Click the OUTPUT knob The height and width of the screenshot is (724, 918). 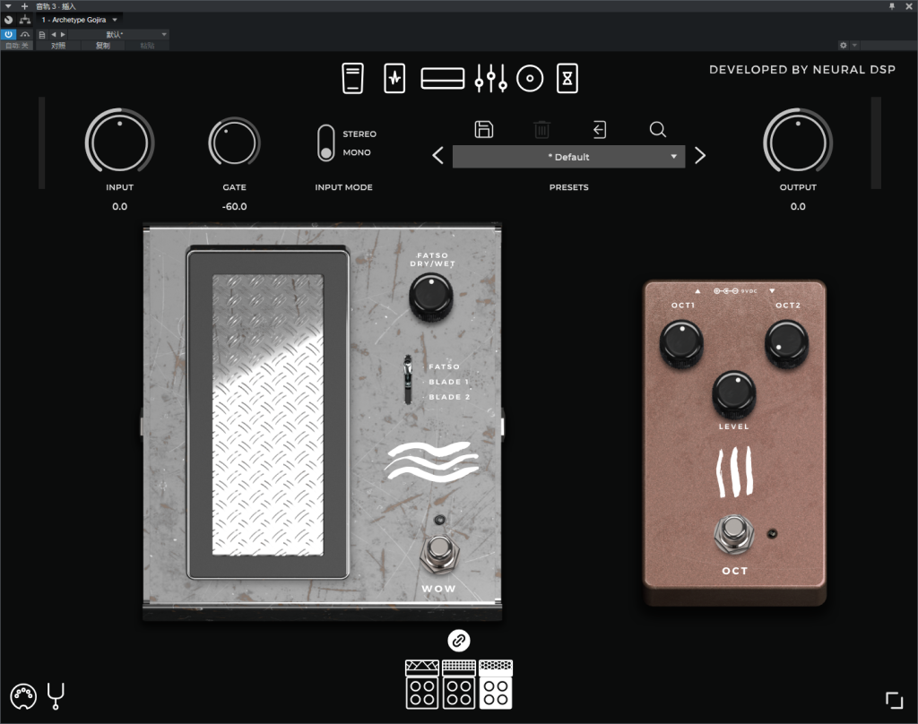pos(797,142)
